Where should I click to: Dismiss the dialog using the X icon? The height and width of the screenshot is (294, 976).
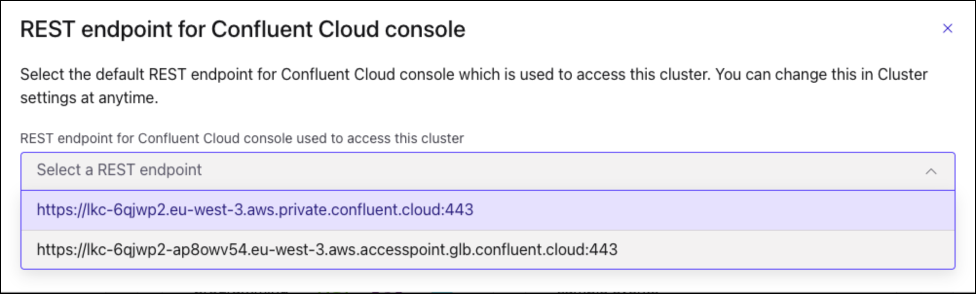[947, 28]
